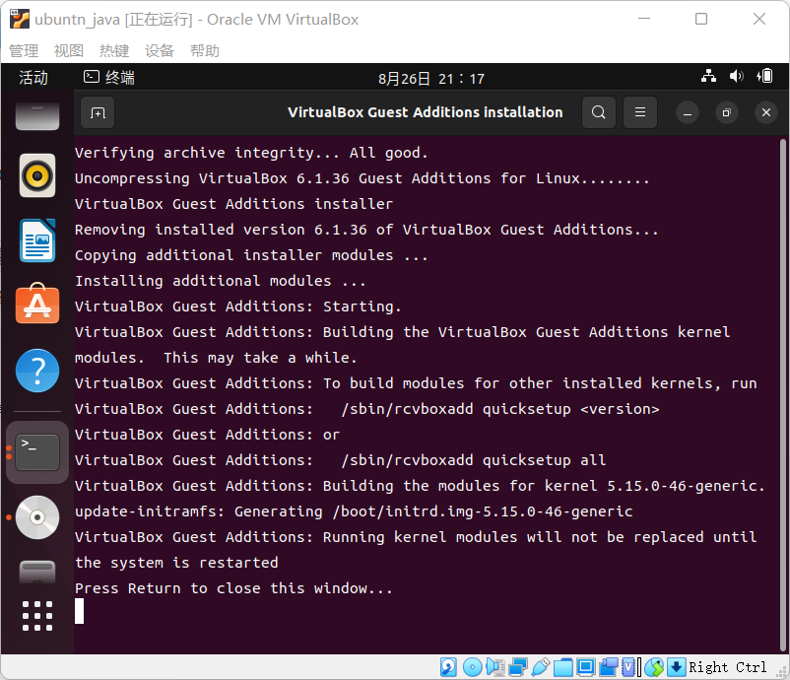Click the recording indicator in status bar
Screen dimensions: 790x680
(609, 667)
